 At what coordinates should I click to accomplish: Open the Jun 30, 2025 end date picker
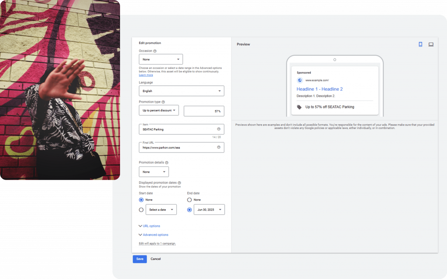(209, 210)
